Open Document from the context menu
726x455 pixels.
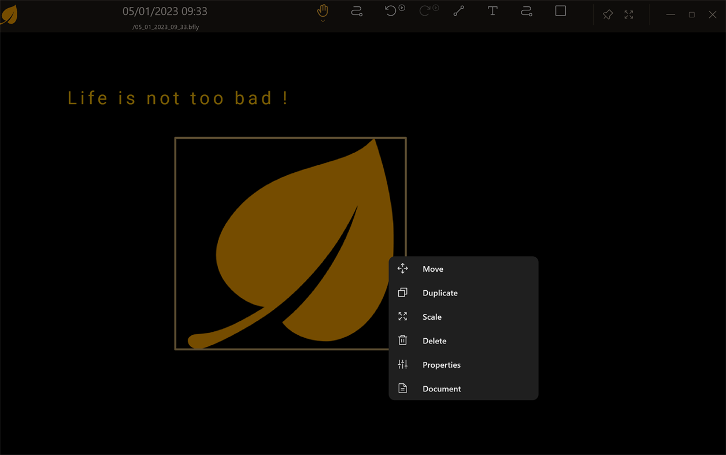point(442,389)
